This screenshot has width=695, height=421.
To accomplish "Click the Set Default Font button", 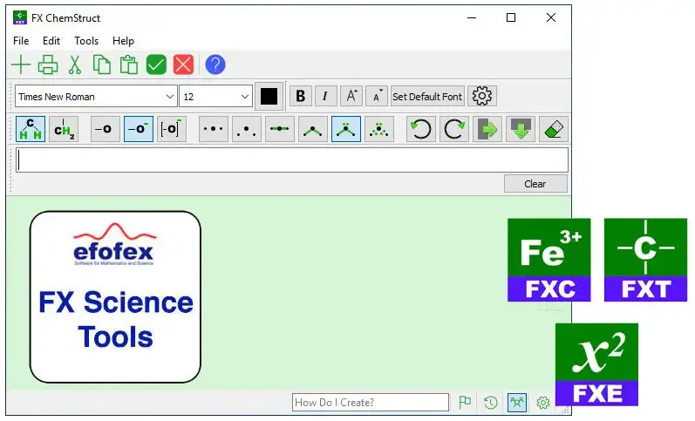I will click(427, 96).
